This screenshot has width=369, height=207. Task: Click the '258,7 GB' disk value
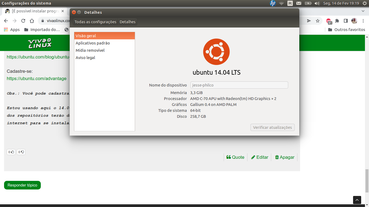click(198, 116)
